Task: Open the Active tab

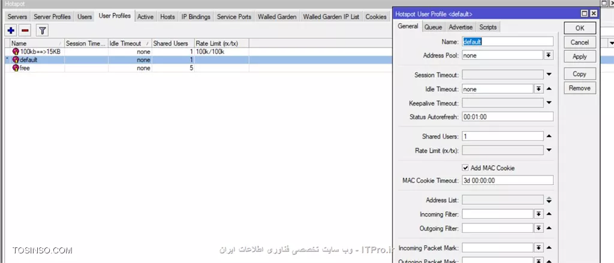Action: coord(145,17)
